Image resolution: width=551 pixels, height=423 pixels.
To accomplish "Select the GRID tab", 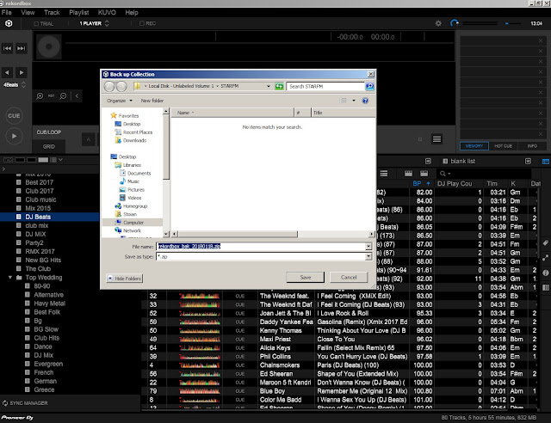I will pyautogui.click(x=49, y=146).
